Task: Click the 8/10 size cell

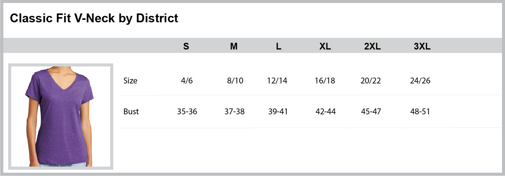Action: tap(235, 81)
